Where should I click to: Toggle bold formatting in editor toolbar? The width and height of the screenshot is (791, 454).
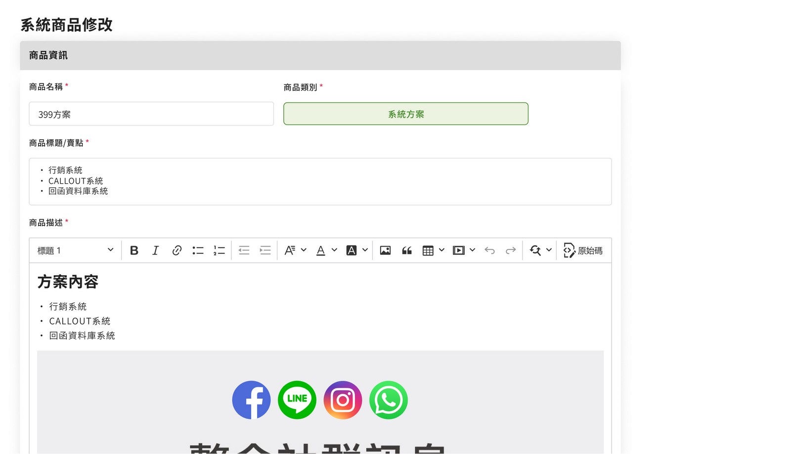click(x=134, y=250)
